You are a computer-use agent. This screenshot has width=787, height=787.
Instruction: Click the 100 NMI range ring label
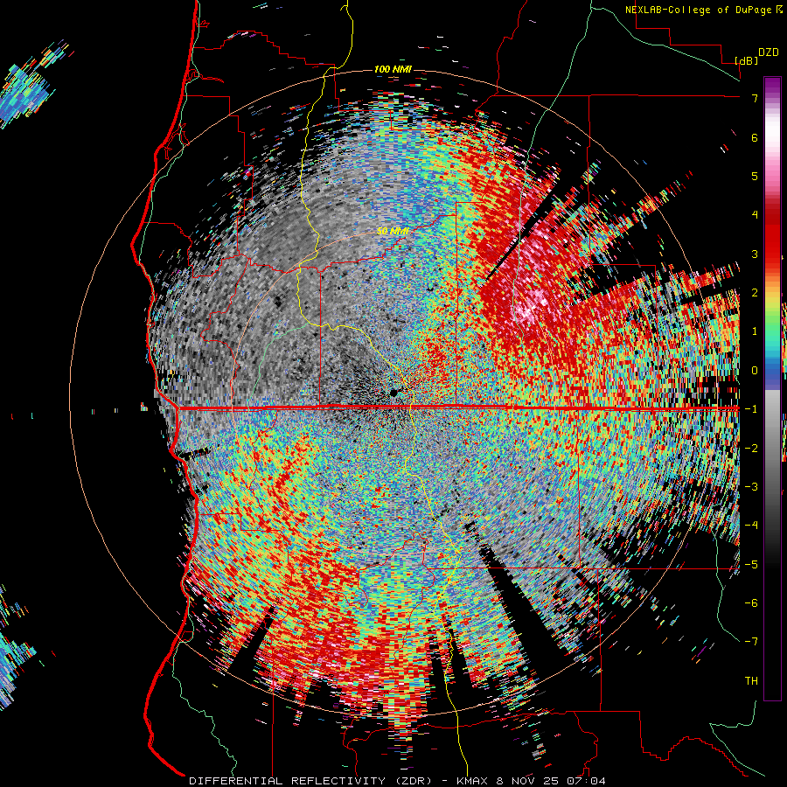point(393,69)
